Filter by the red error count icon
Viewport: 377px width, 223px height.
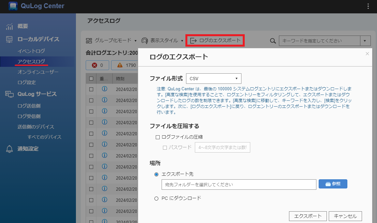point(94,65)
